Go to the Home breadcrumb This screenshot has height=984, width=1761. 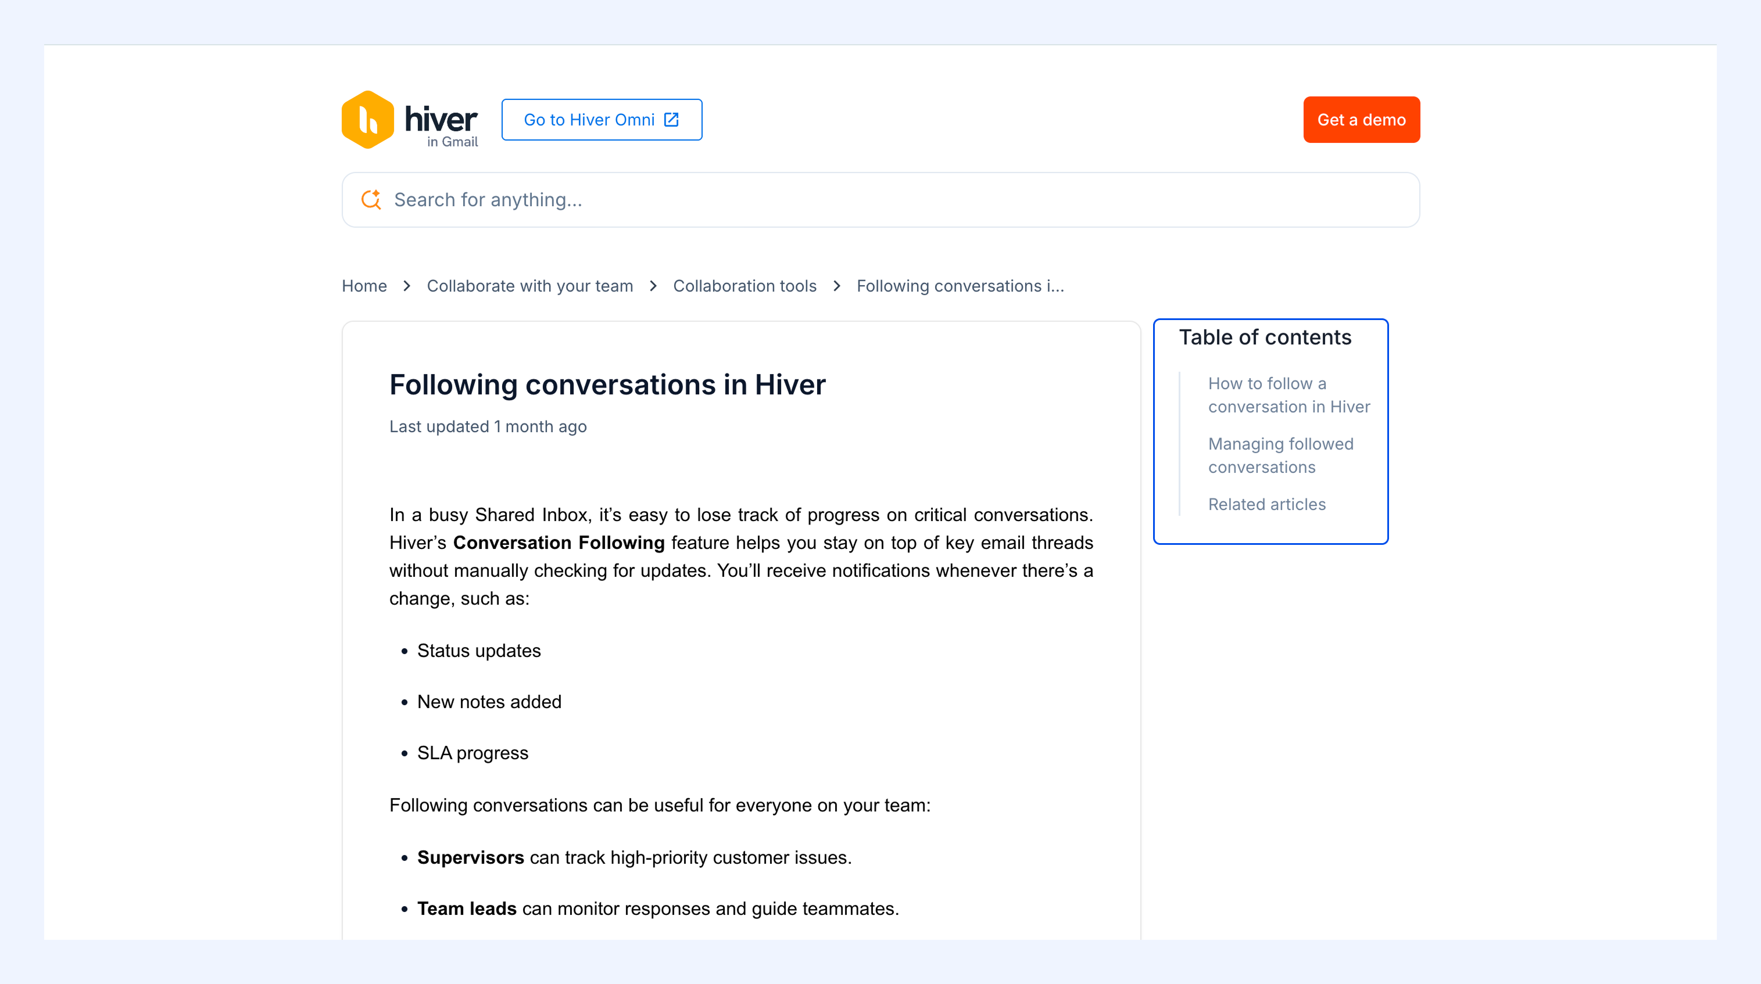tap(364, 286)
